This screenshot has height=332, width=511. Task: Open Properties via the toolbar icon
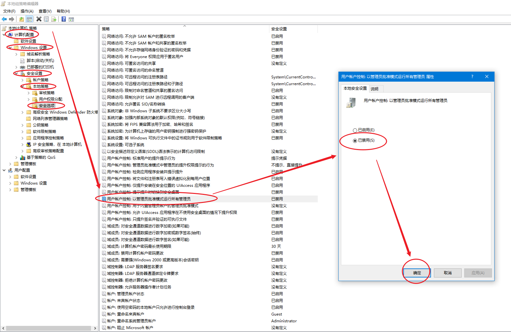46,19
